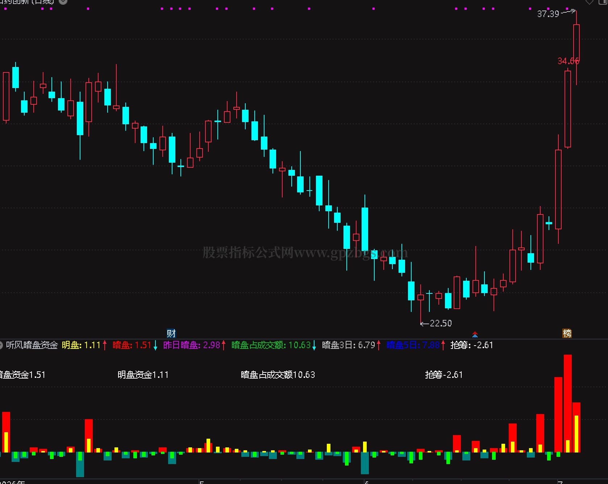This screenshot has width=608, height=484.
Task: Select the 昨日暗盘 2.98 indicator value
Action: point(192,345)
